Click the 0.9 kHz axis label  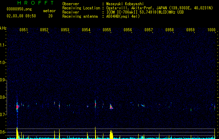click(3, 80)
